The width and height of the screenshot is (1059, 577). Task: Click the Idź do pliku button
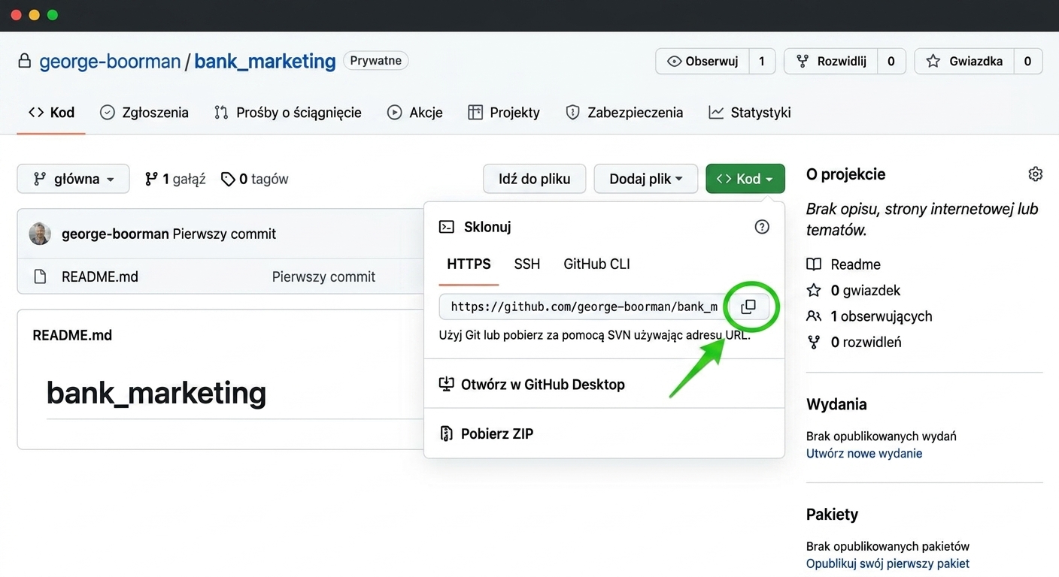[534, 179]
